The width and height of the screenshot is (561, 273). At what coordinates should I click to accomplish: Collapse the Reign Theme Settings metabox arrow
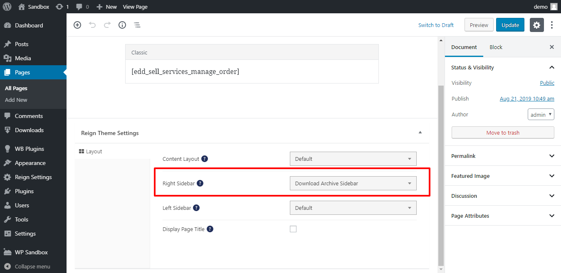420,133
